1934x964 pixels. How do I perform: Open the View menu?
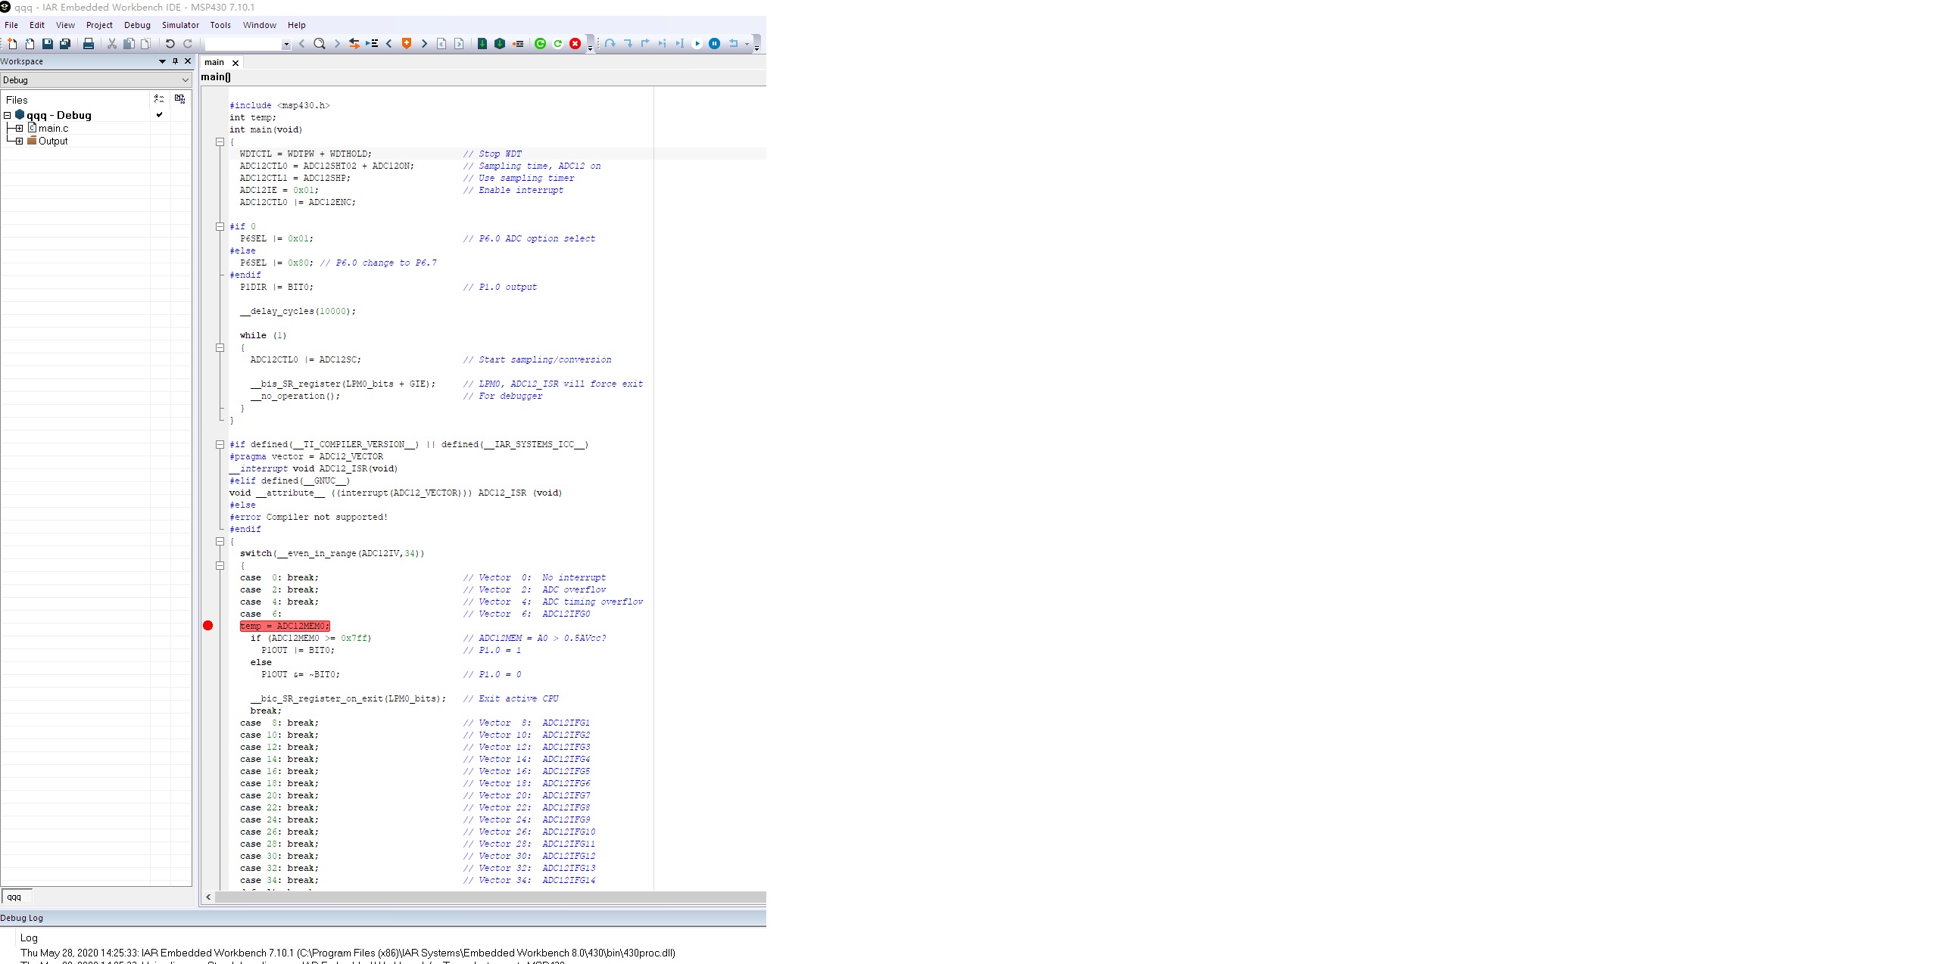pos(65,25)
